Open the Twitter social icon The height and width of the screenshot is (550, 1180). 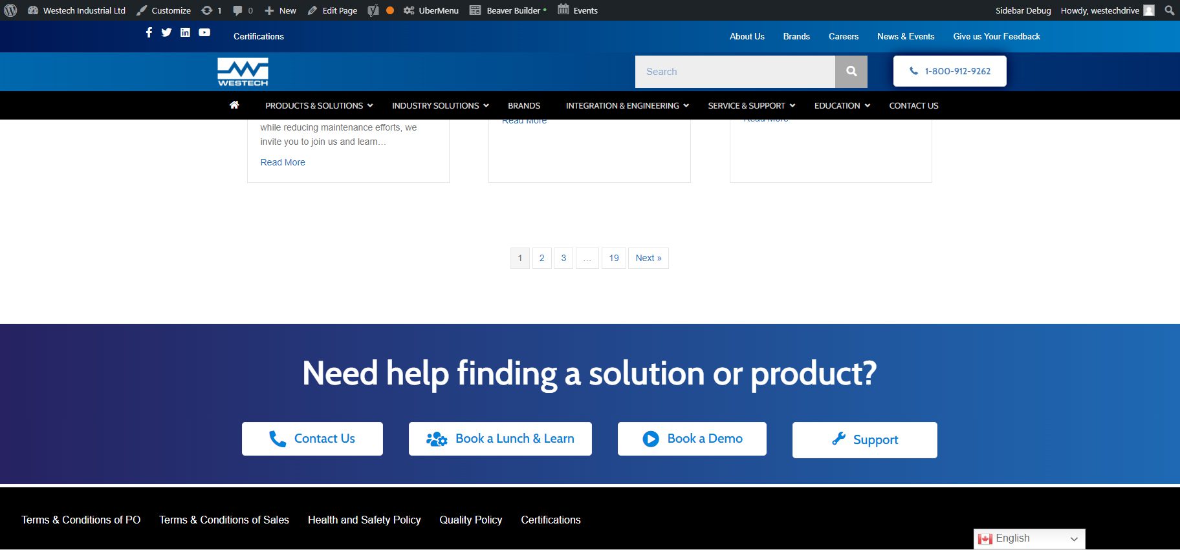[166, 32]
